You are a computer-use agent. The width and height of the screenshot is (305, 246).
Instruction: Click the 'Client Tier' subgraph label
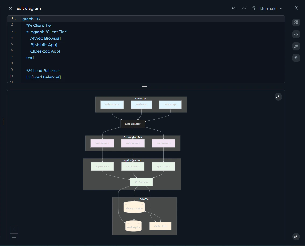pyautogui.click(x=141, y=98)
